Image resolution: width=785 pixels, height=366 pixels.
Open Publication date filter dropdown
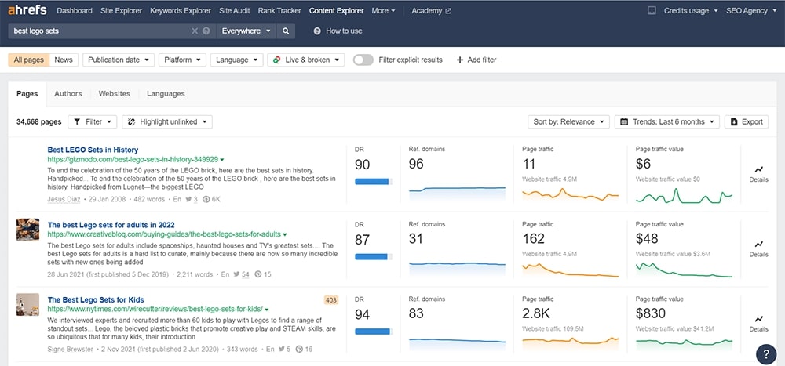(x=119, y=60)
